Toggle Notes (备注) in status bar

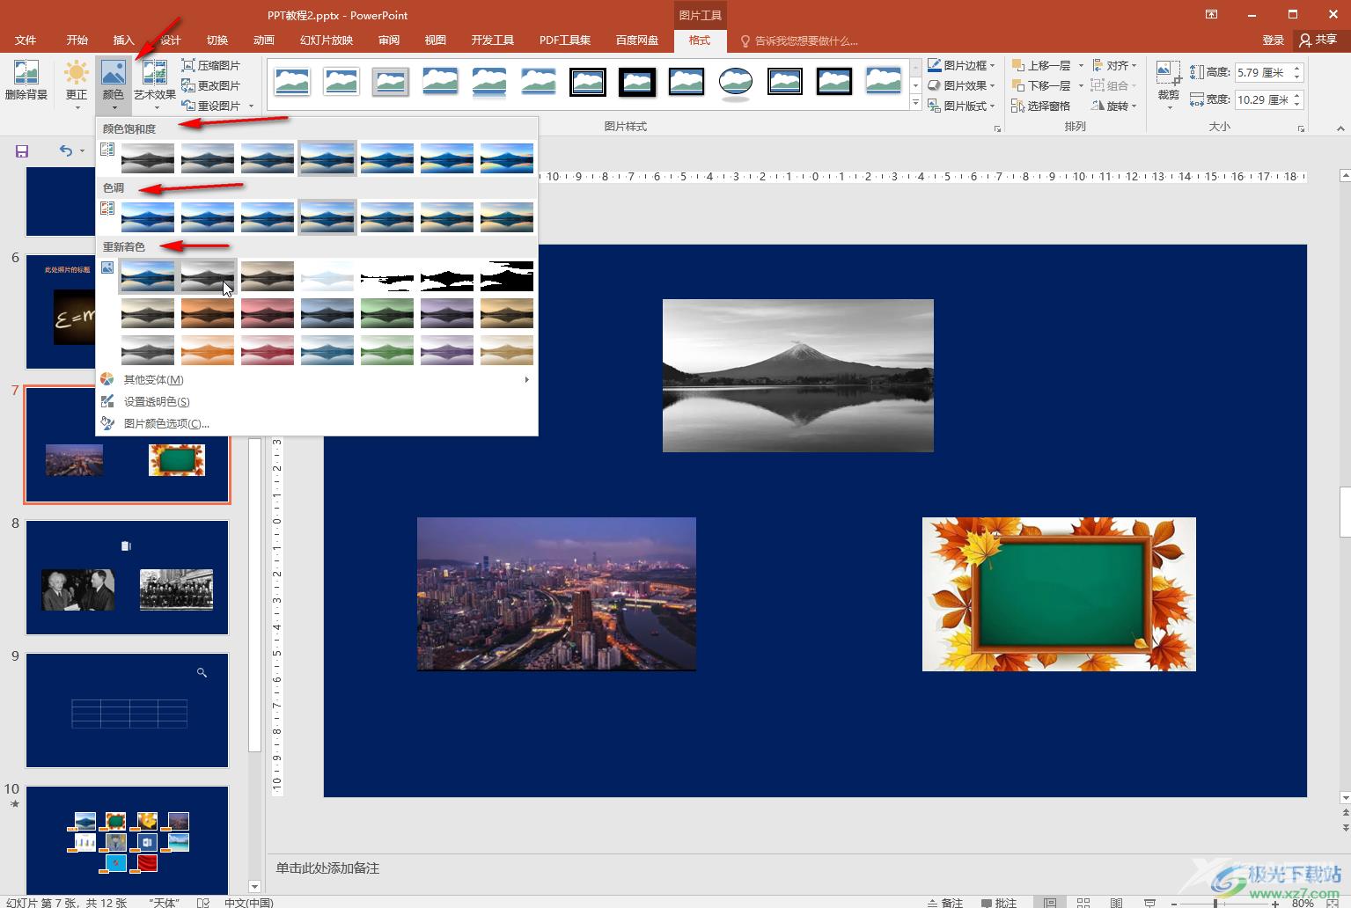tap(945, 902)
